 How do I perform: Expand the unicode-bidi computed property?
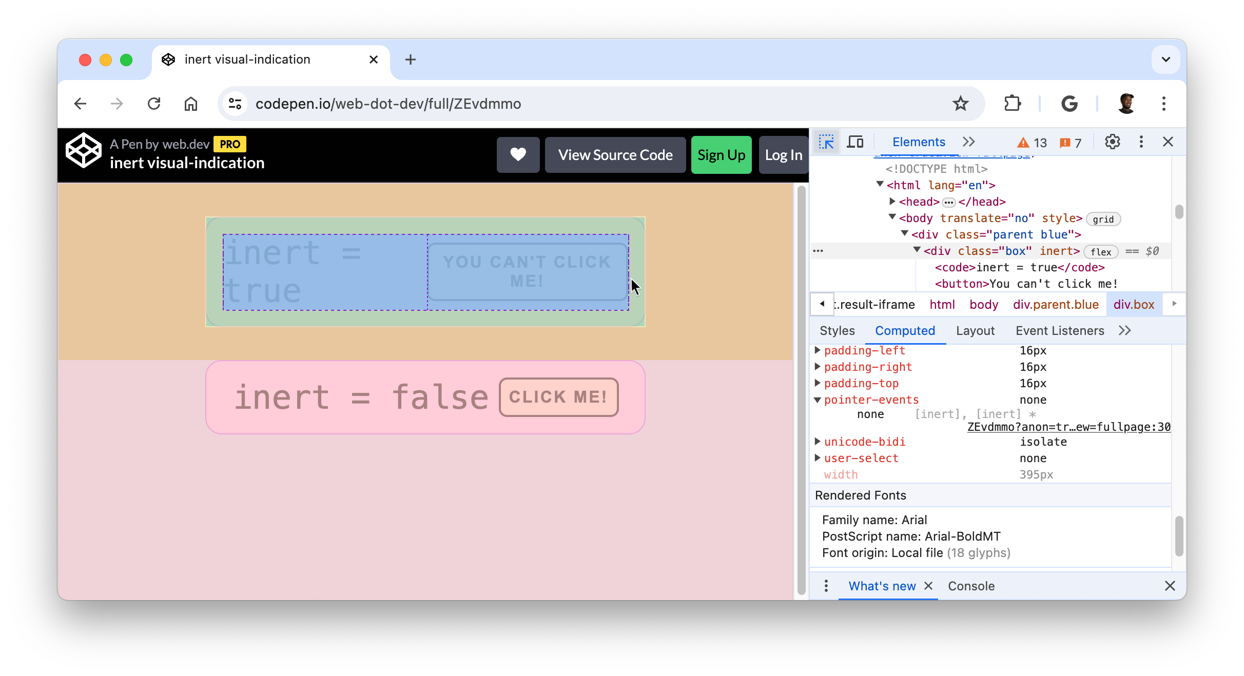tap(819, 441)
